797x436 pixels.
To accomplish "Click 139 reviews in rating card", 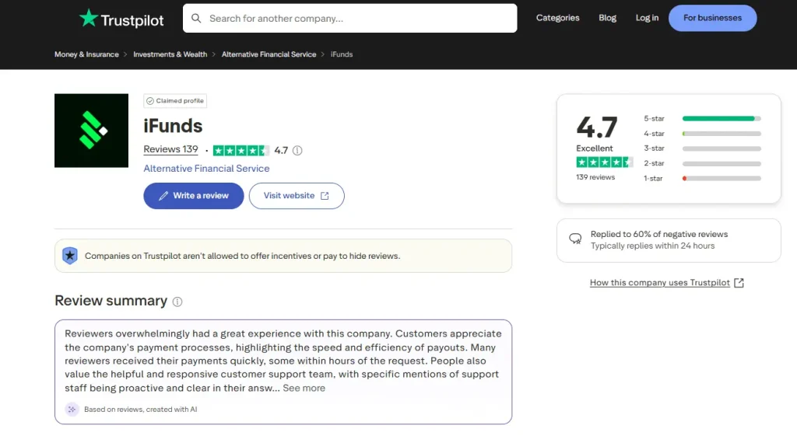I will [595, 177].
